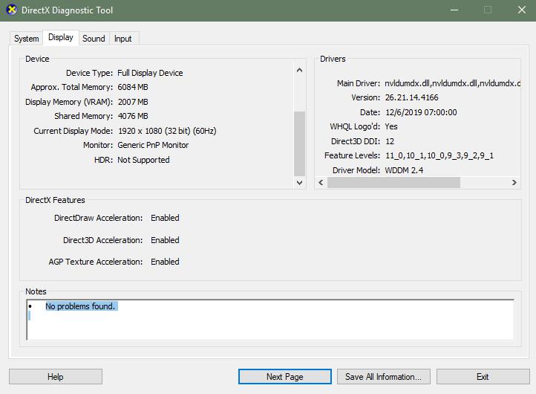Click the HDR 'Not Supported' value

[143, 160]
